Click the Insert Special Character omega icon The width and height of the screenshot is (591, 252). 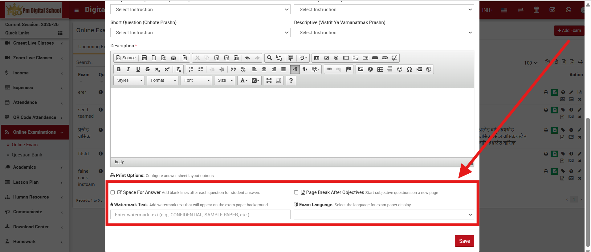tap(409, 69)
